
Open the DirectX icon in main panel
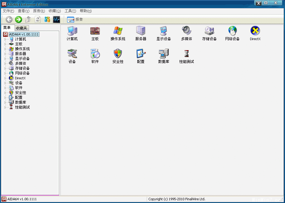pyautogui.click(x=255, y=31)
